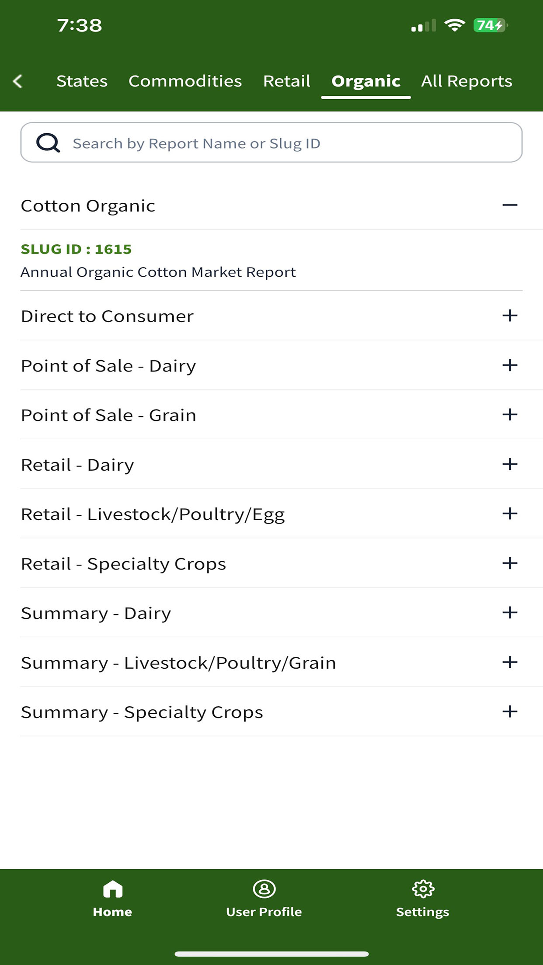The height and width of the screenshot is (965, 543).
Task: Focus the Search by Report Name field
Action: 271,142
